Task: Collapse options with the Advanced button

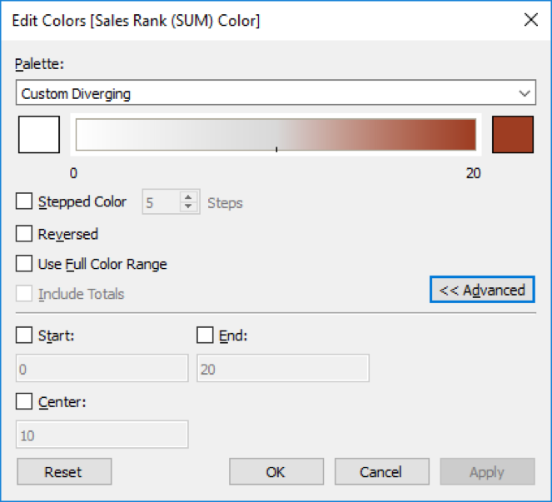Action: (x=482, y=290)
